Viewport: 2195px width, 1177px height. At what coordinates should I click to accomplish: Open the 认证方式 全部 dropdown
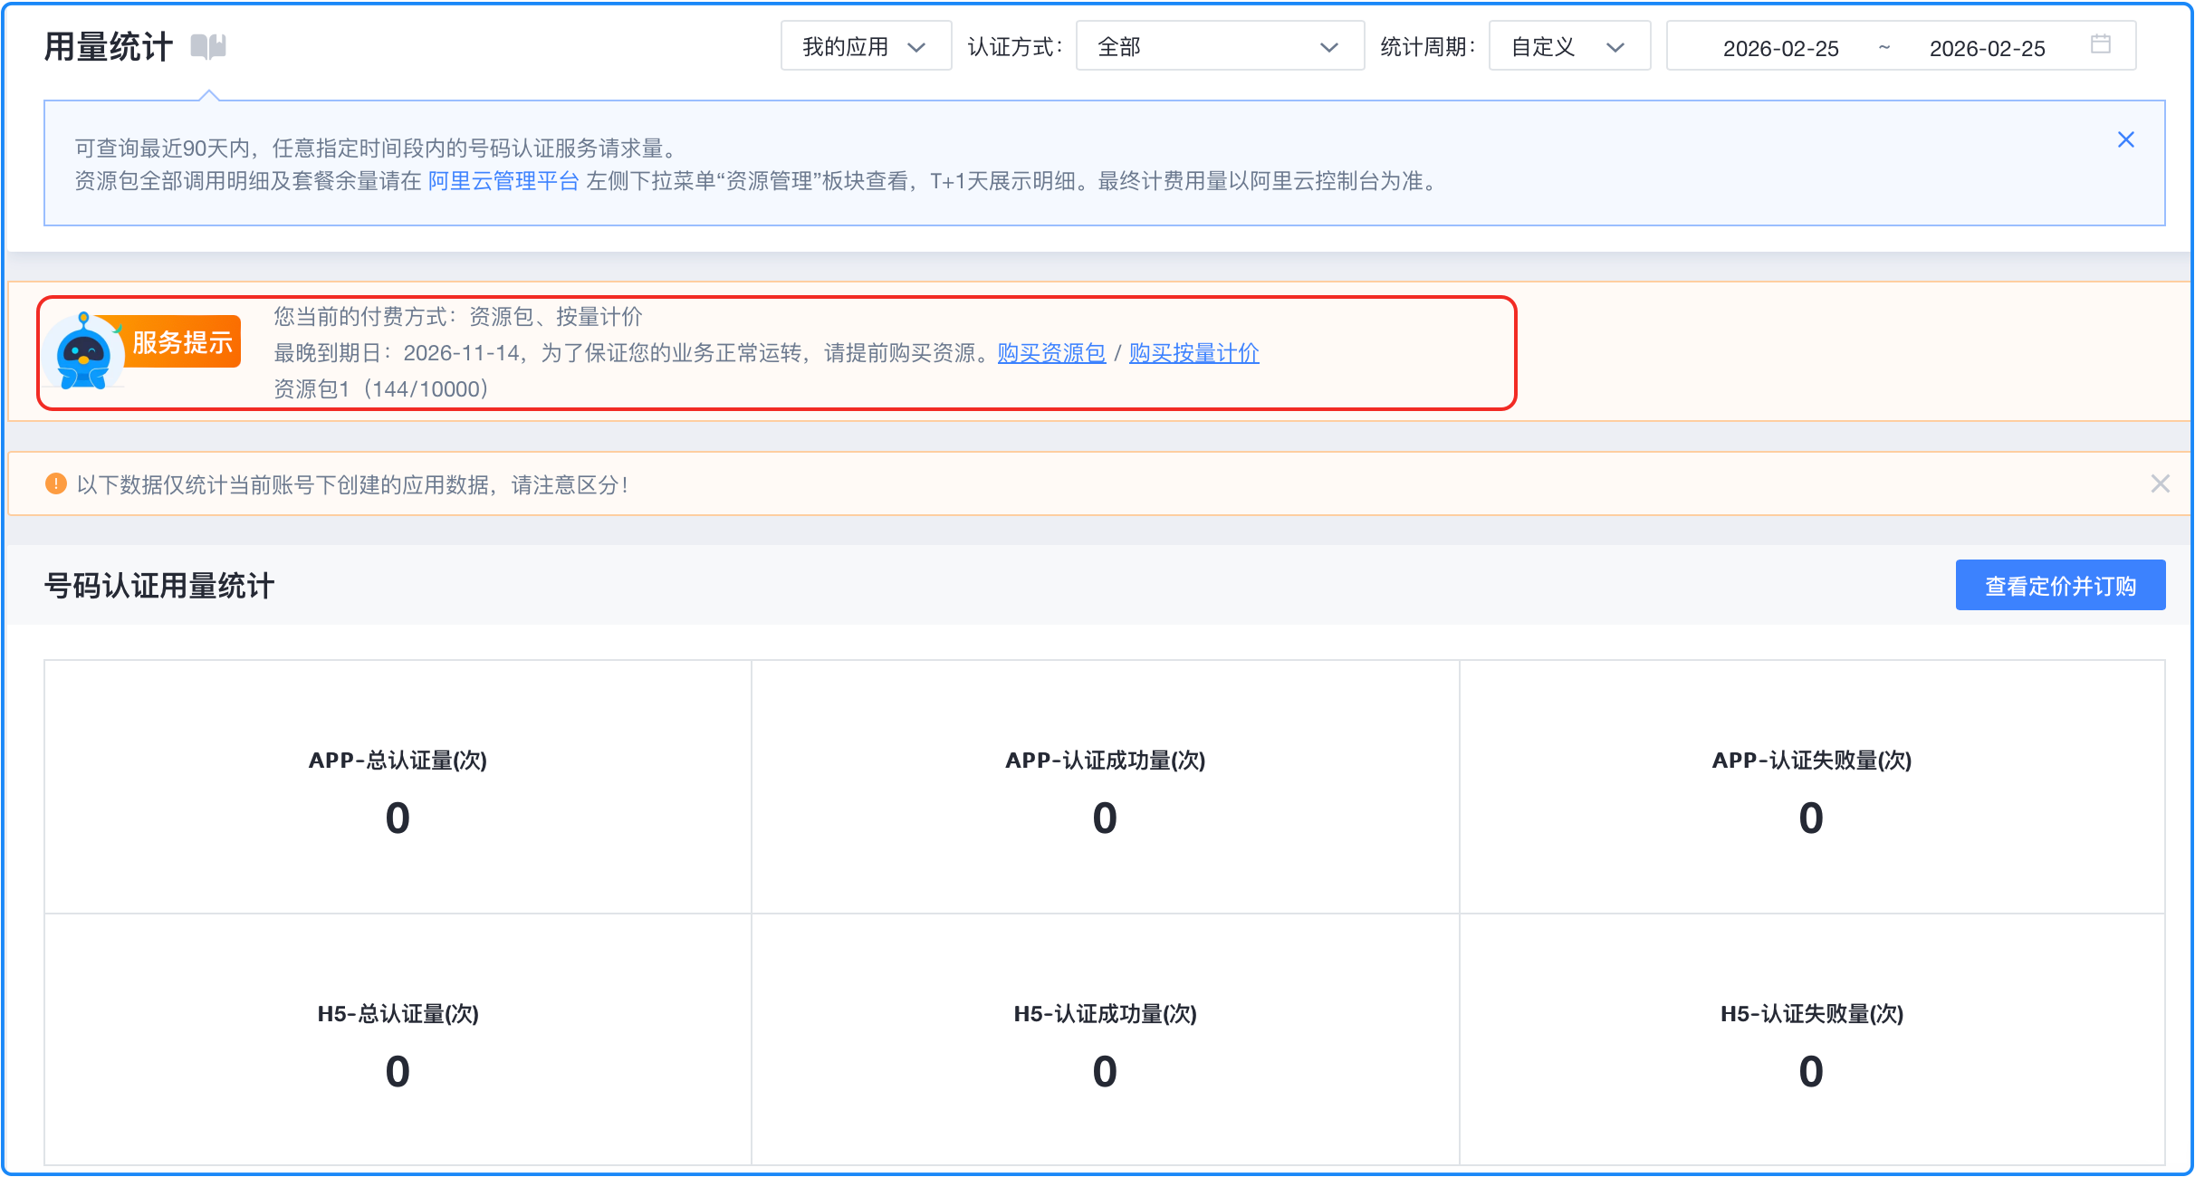1219,46
